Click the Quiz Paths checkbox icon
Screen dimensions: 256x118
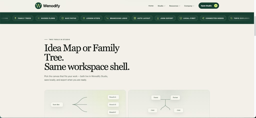tap(62, 18)
